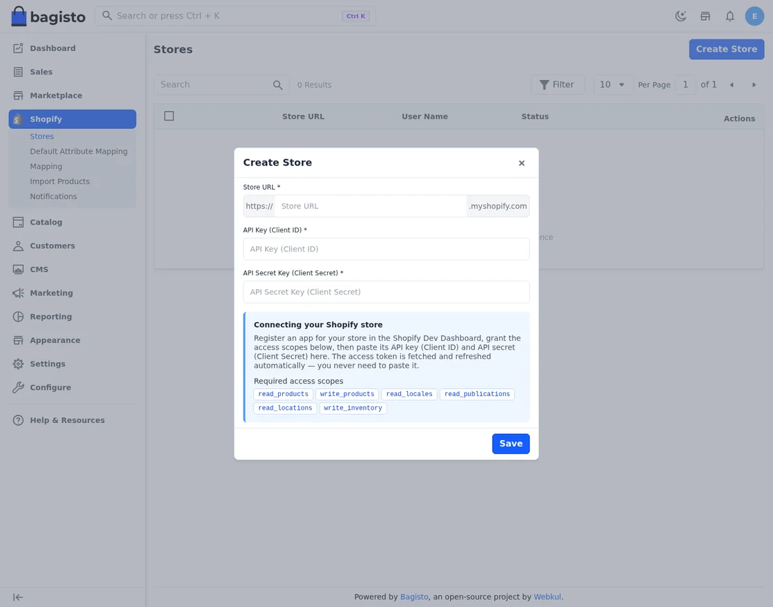Open the Dashboard menu label
The height and width of the screenshot is (607, 773).
(52, 48)
